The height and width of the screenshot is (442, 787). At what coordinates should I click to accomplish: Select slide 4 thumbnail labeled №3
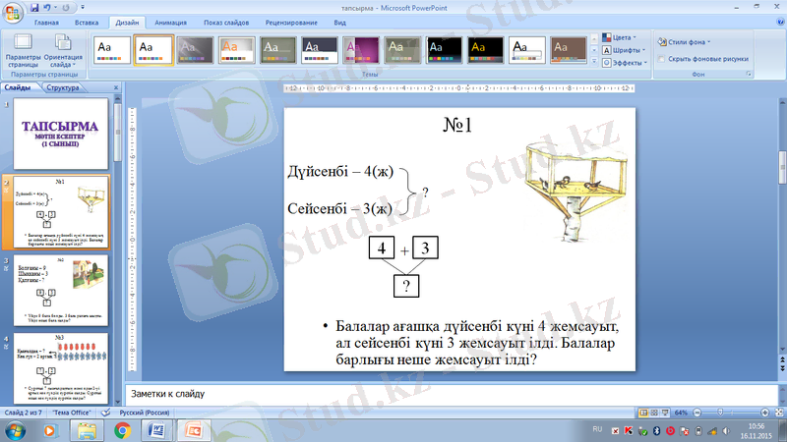pos(61,368)
